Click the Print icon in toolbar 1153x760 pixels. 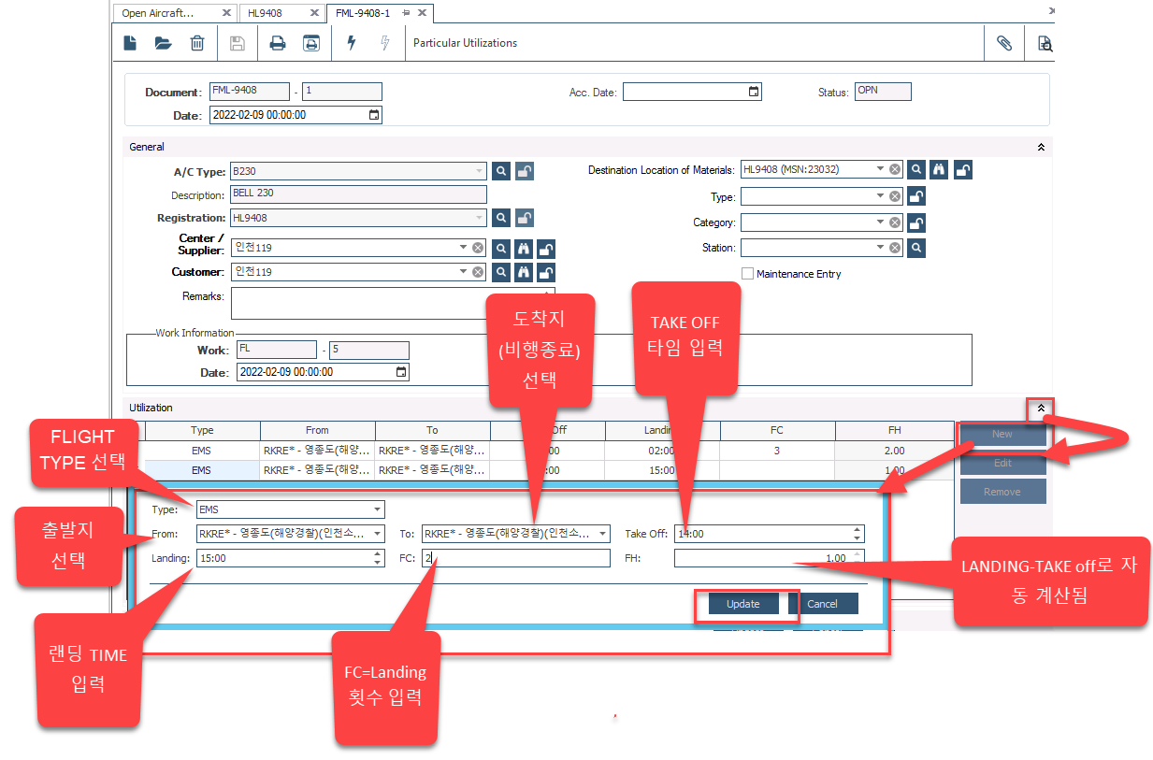click(278, 43)
